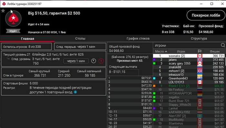The width and height of the screenshot is (226, 128).
Task: Select eliminated player Slappy_White35
Action: pyautogui.click(x=189, y=105)
